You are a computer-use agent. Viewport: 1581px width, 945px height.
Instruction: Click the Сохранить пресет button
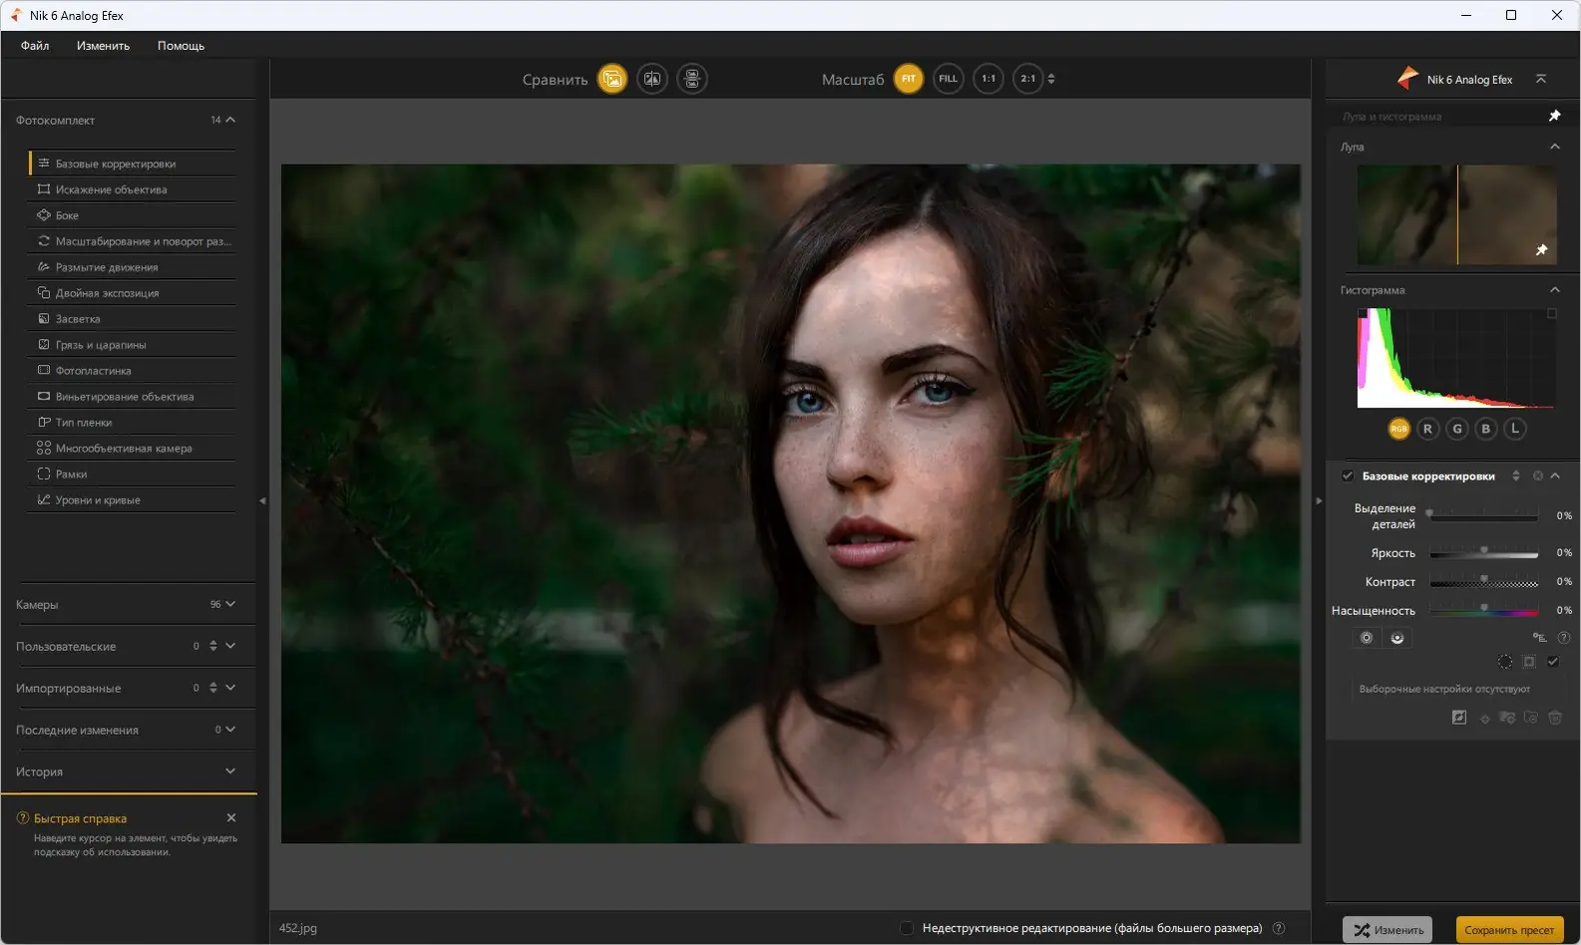[1508, 930]
